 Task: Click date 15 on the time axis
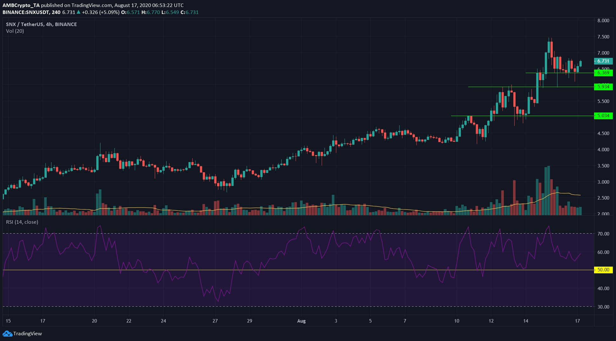click(8, 321)
